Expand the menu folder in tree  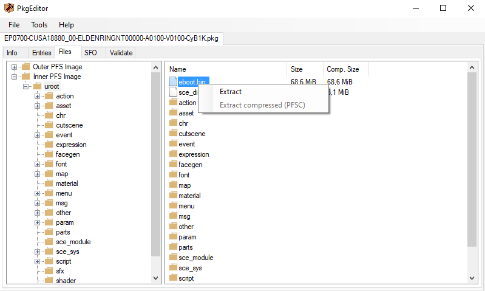click(37, 193)
